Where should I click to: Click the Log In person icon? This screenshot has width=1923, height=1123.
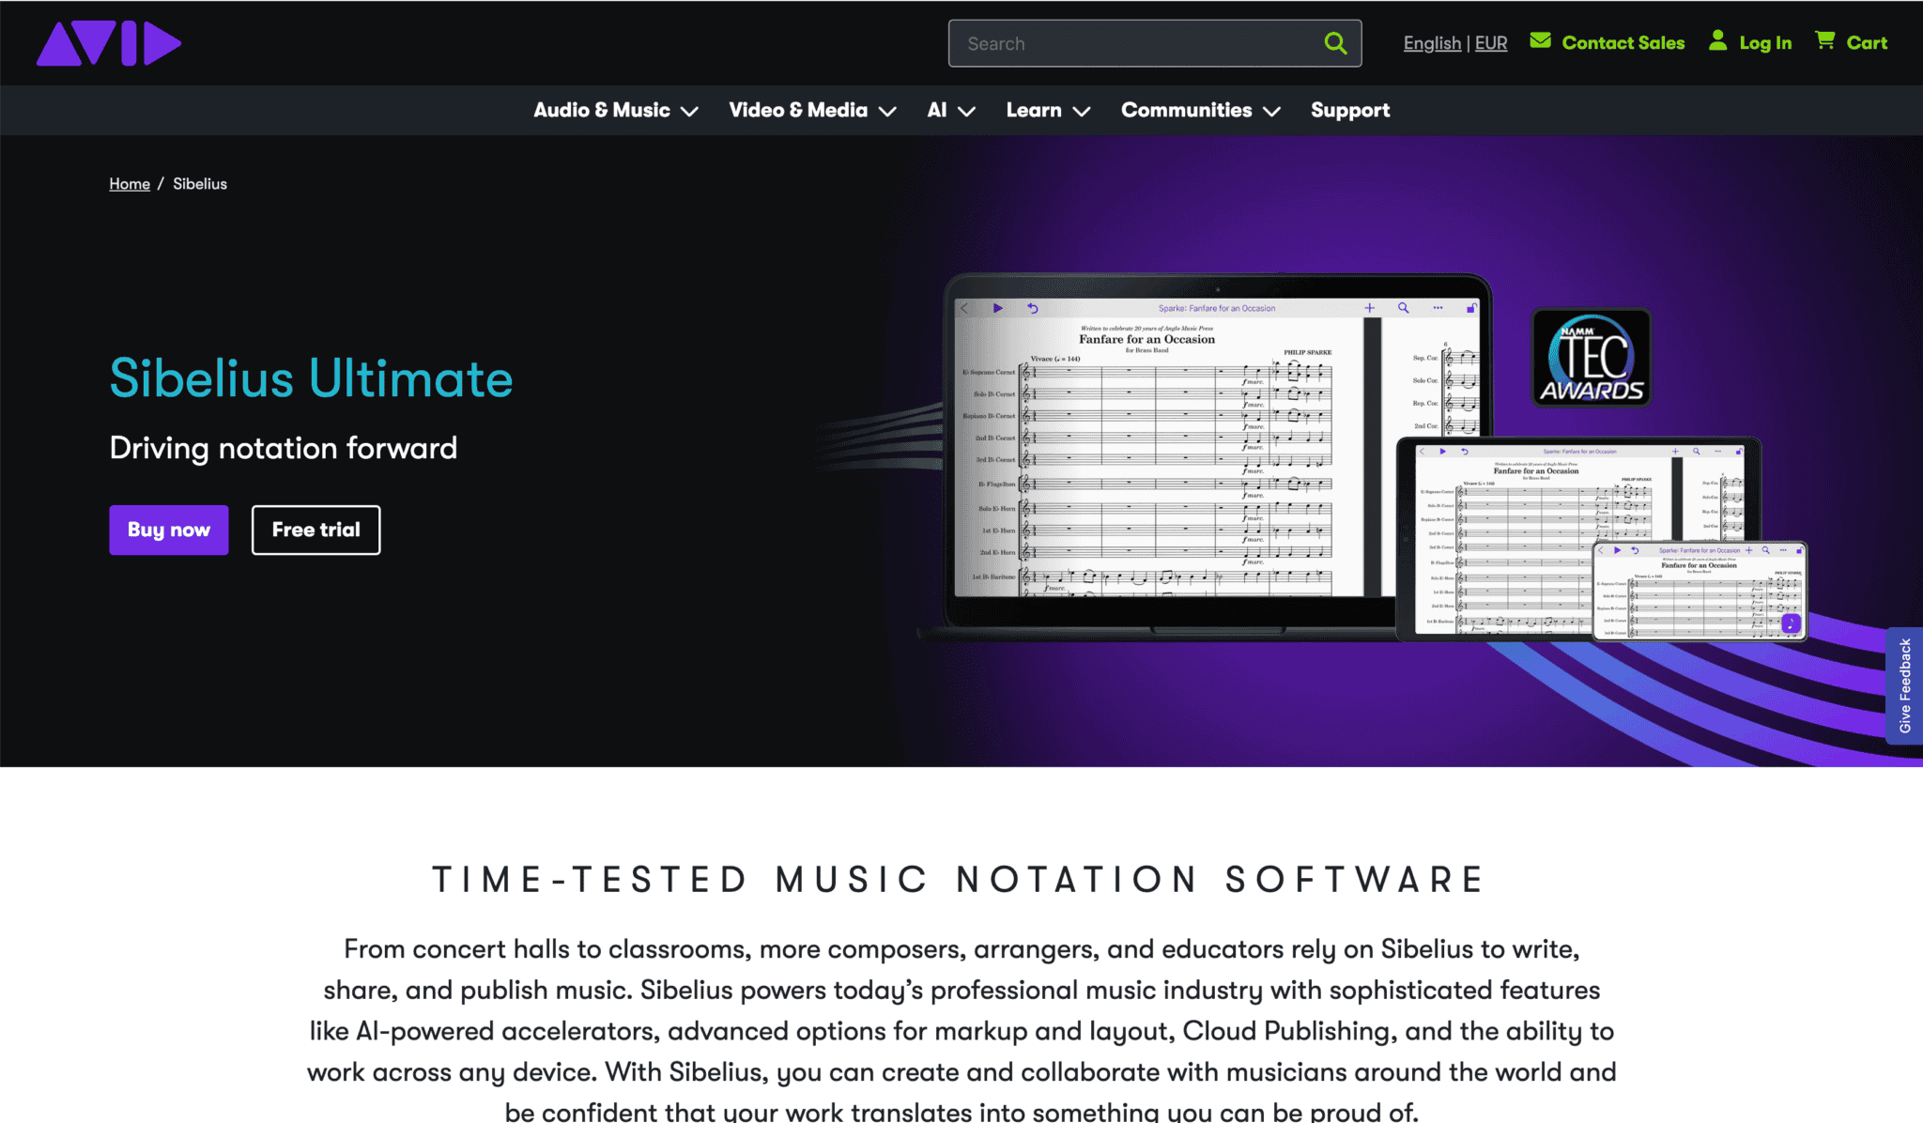pos(1717,40)
